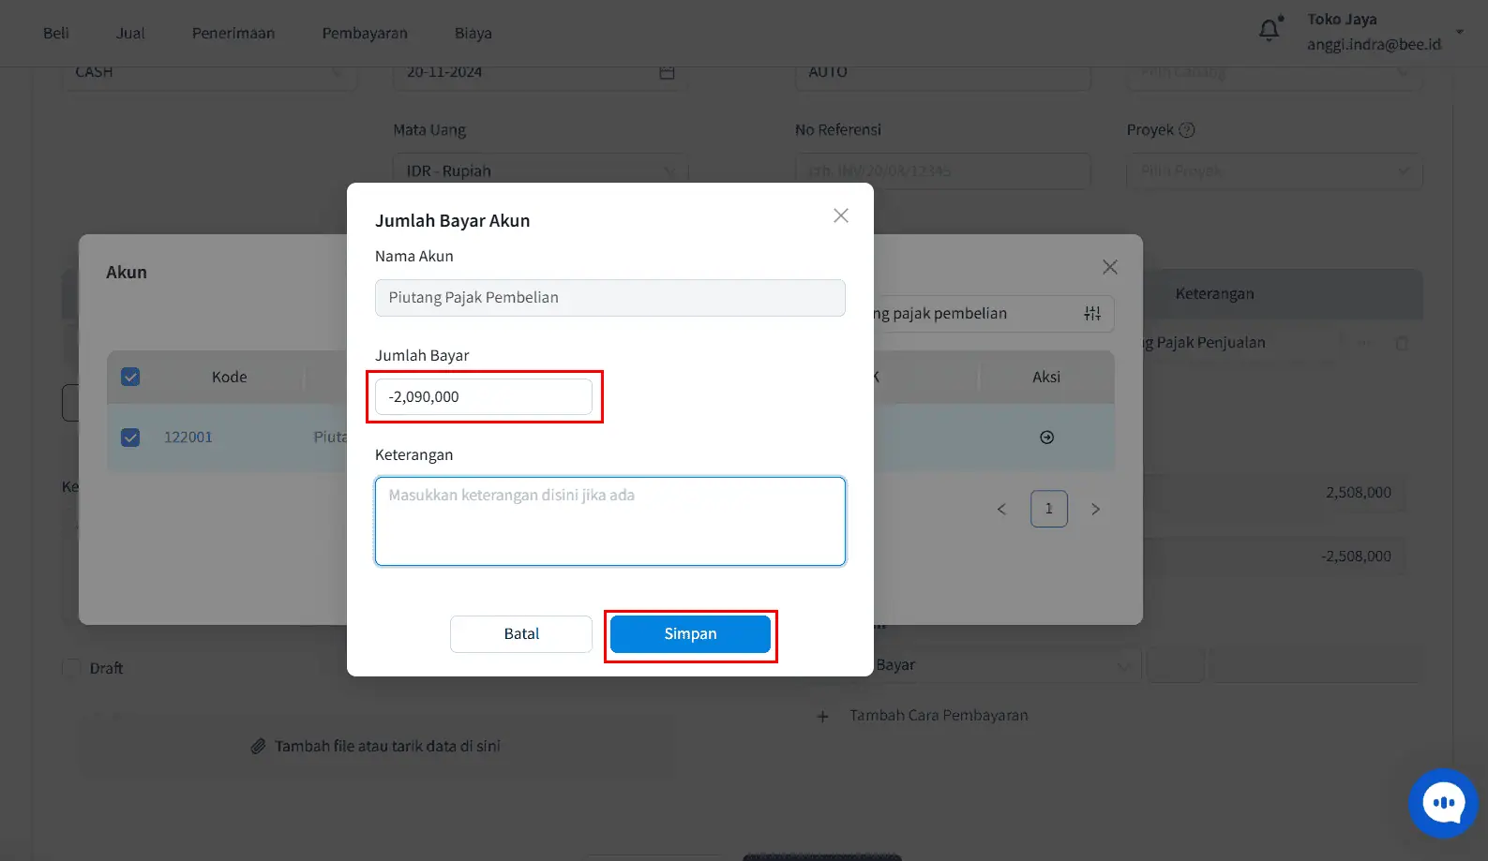Uncheck the checkbox for account 122001
Image resolution: width=1488 pixels, height=861 pixels.
(130, 438)
